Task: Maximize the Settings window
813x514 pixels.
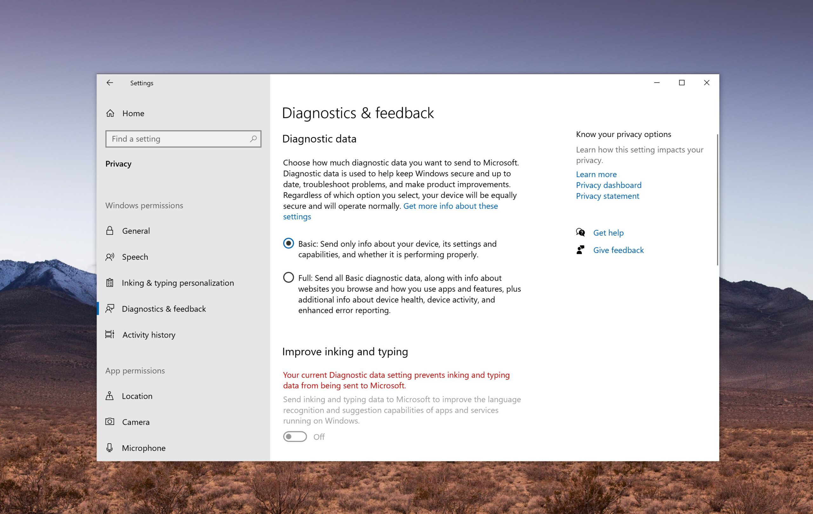Action: (682, 82)
